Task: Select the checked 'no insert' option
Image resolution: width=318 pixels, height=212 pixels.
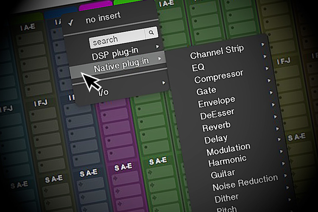Action: [x=103, y=18]
